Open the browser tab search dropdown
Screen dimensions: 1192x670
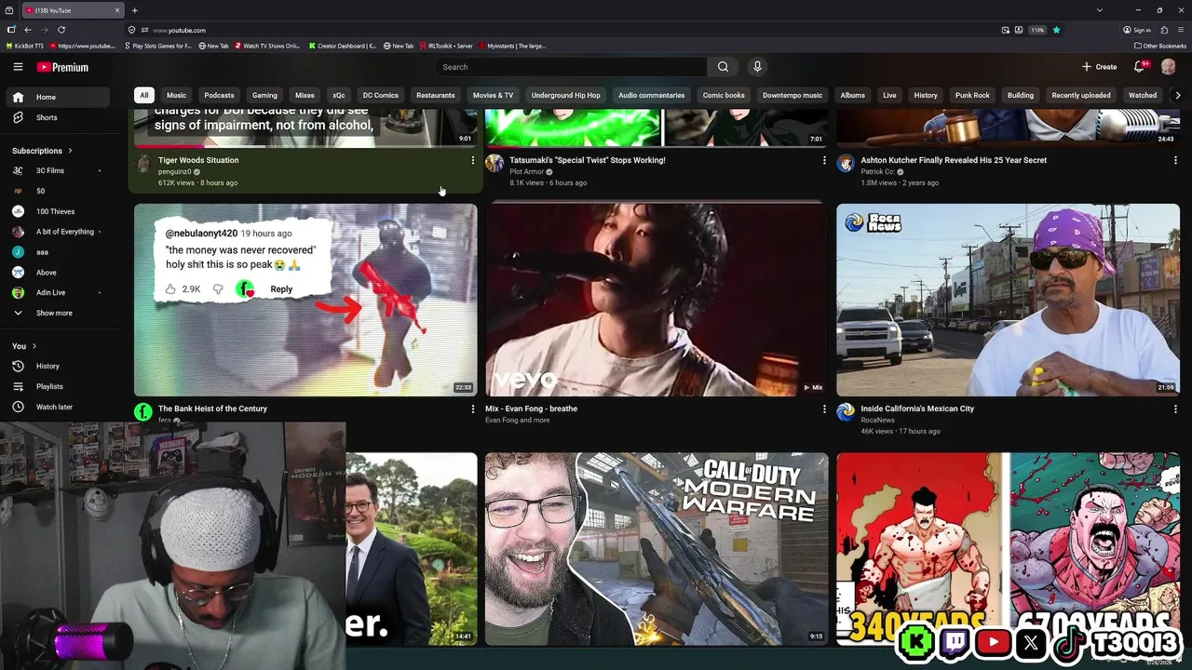1100,10
